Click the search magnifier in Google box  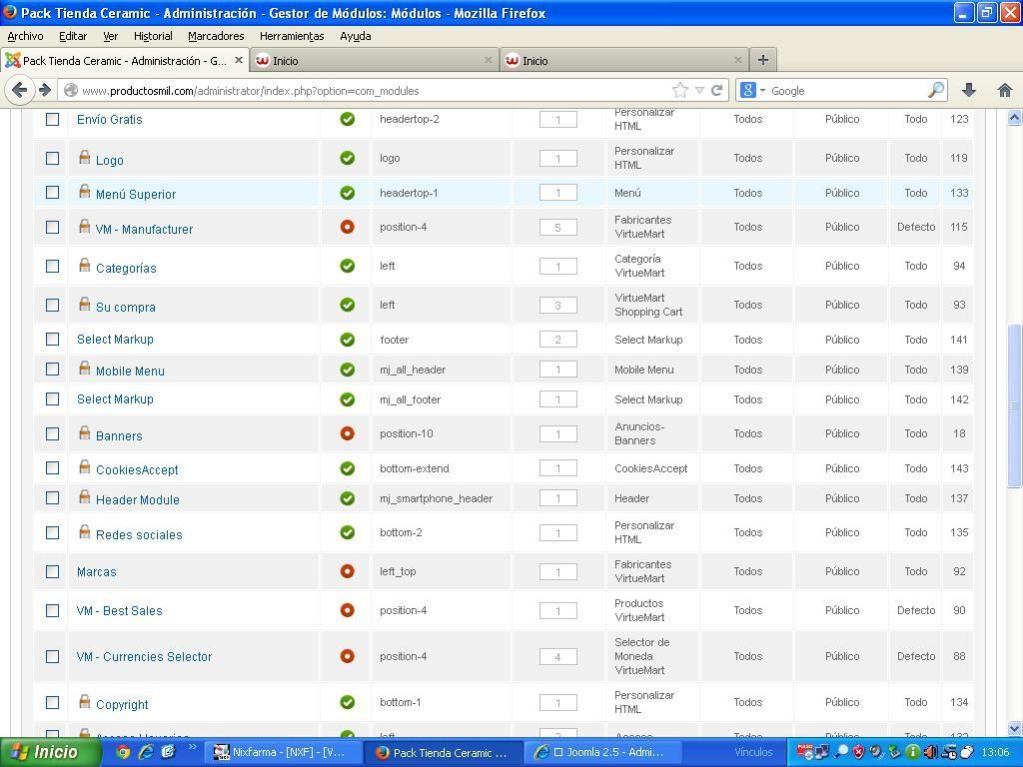(936, 90)
